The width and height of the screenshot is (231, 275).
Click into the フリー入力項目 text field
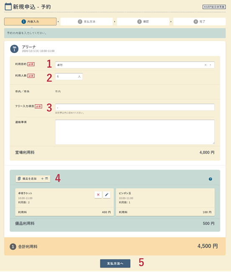(x=135, y=107)
